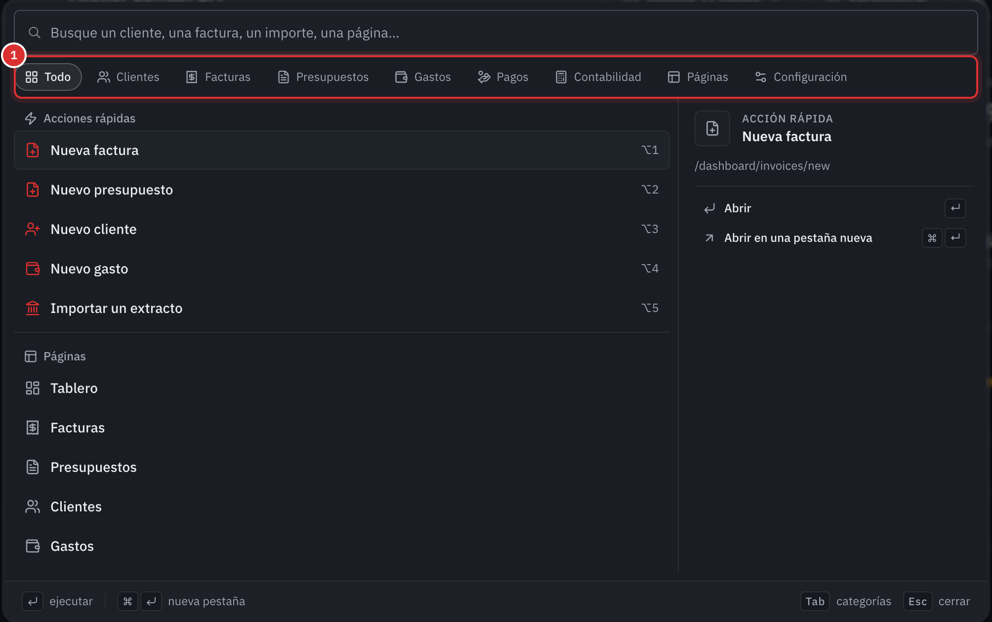Image resolution: width=992 pixels, height=622 pixels.
Task: Click the Acciones rápidas lightning icon
Action: [31, 118]
